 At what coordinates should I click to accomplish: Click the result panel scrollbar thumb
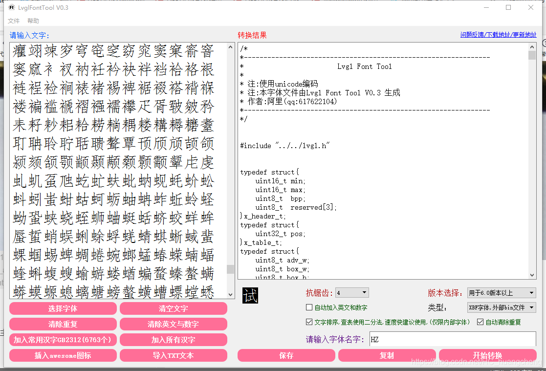click(x=532, y=55)
